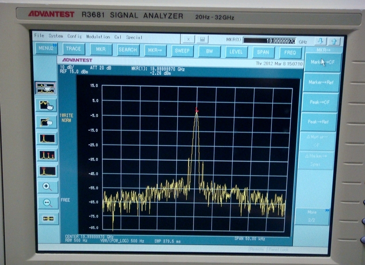Click the SWP 379.5 ms readout
This screenshot has height=265, width=365.
pyautogui.click(x=167, y=241)
